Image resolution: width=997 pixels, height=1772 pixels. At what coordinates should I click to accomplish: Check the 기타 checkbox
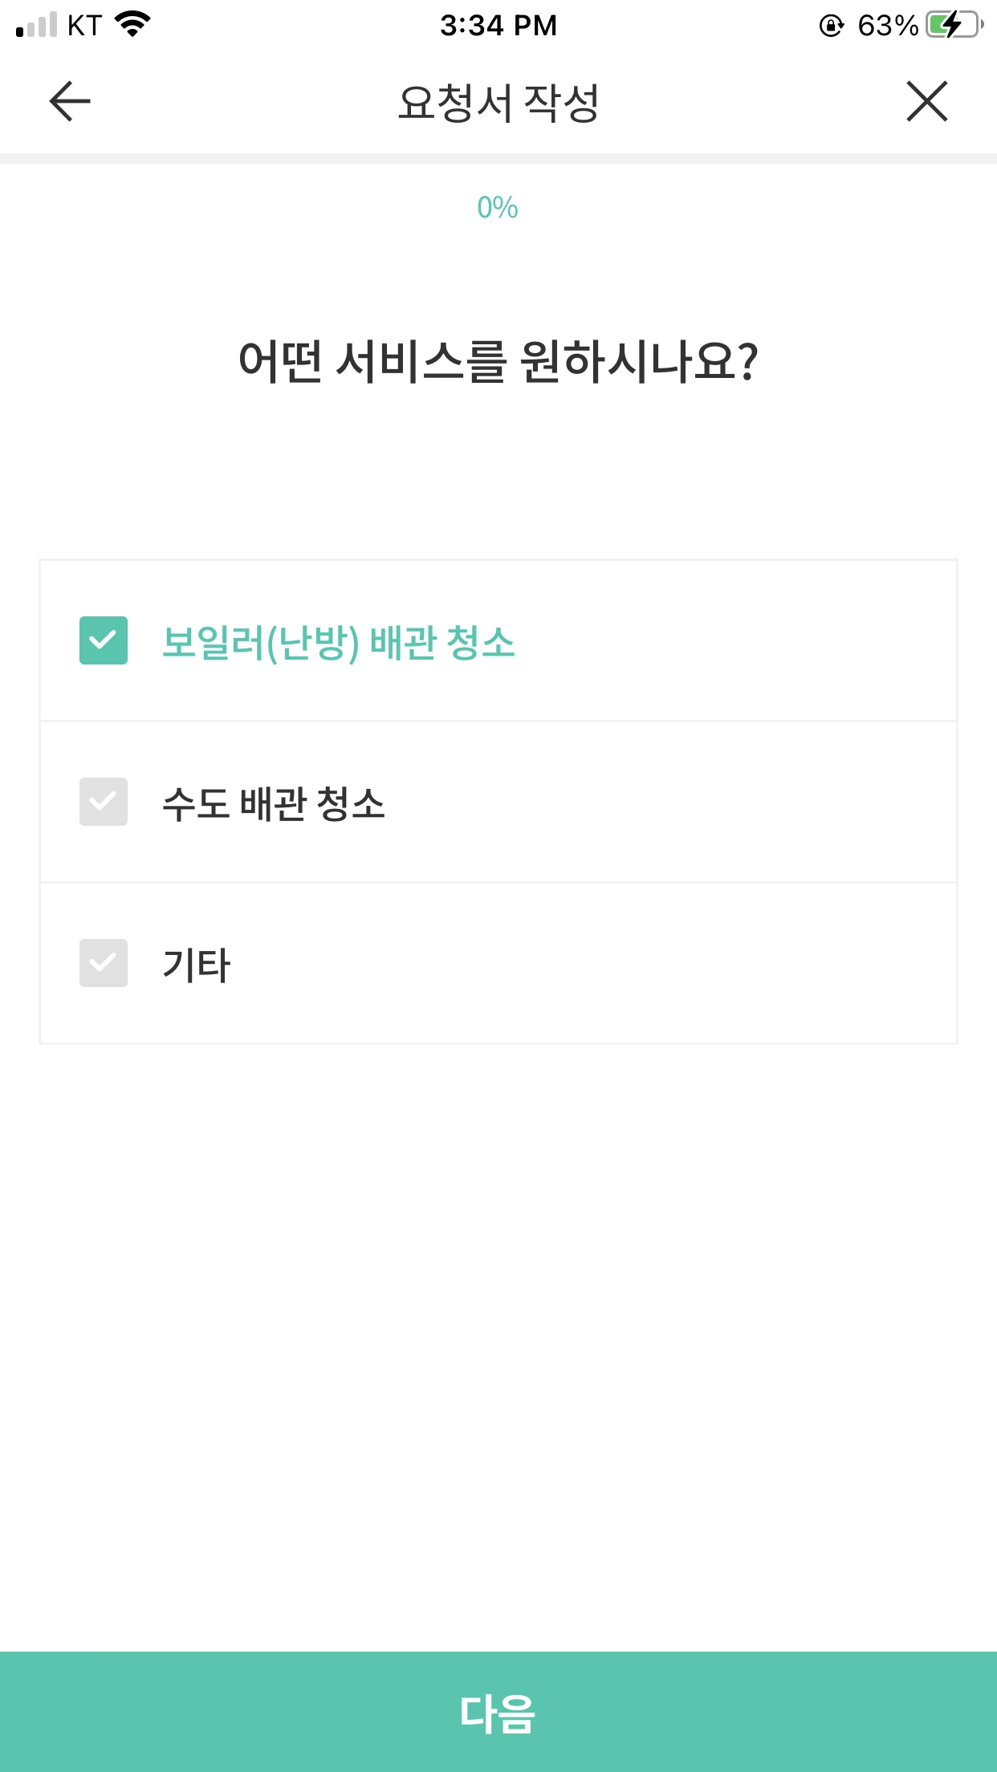pyautogui.click(x=104, y=963)
